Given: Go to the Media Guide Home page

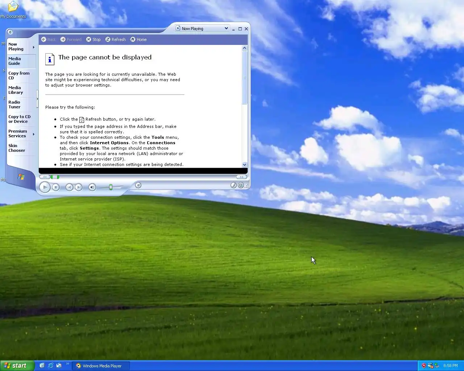Looking at the screenshot, I should pos(138,39).
